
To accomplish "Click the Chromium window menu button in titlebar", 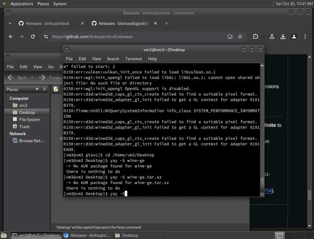I will tap(8, 13).
